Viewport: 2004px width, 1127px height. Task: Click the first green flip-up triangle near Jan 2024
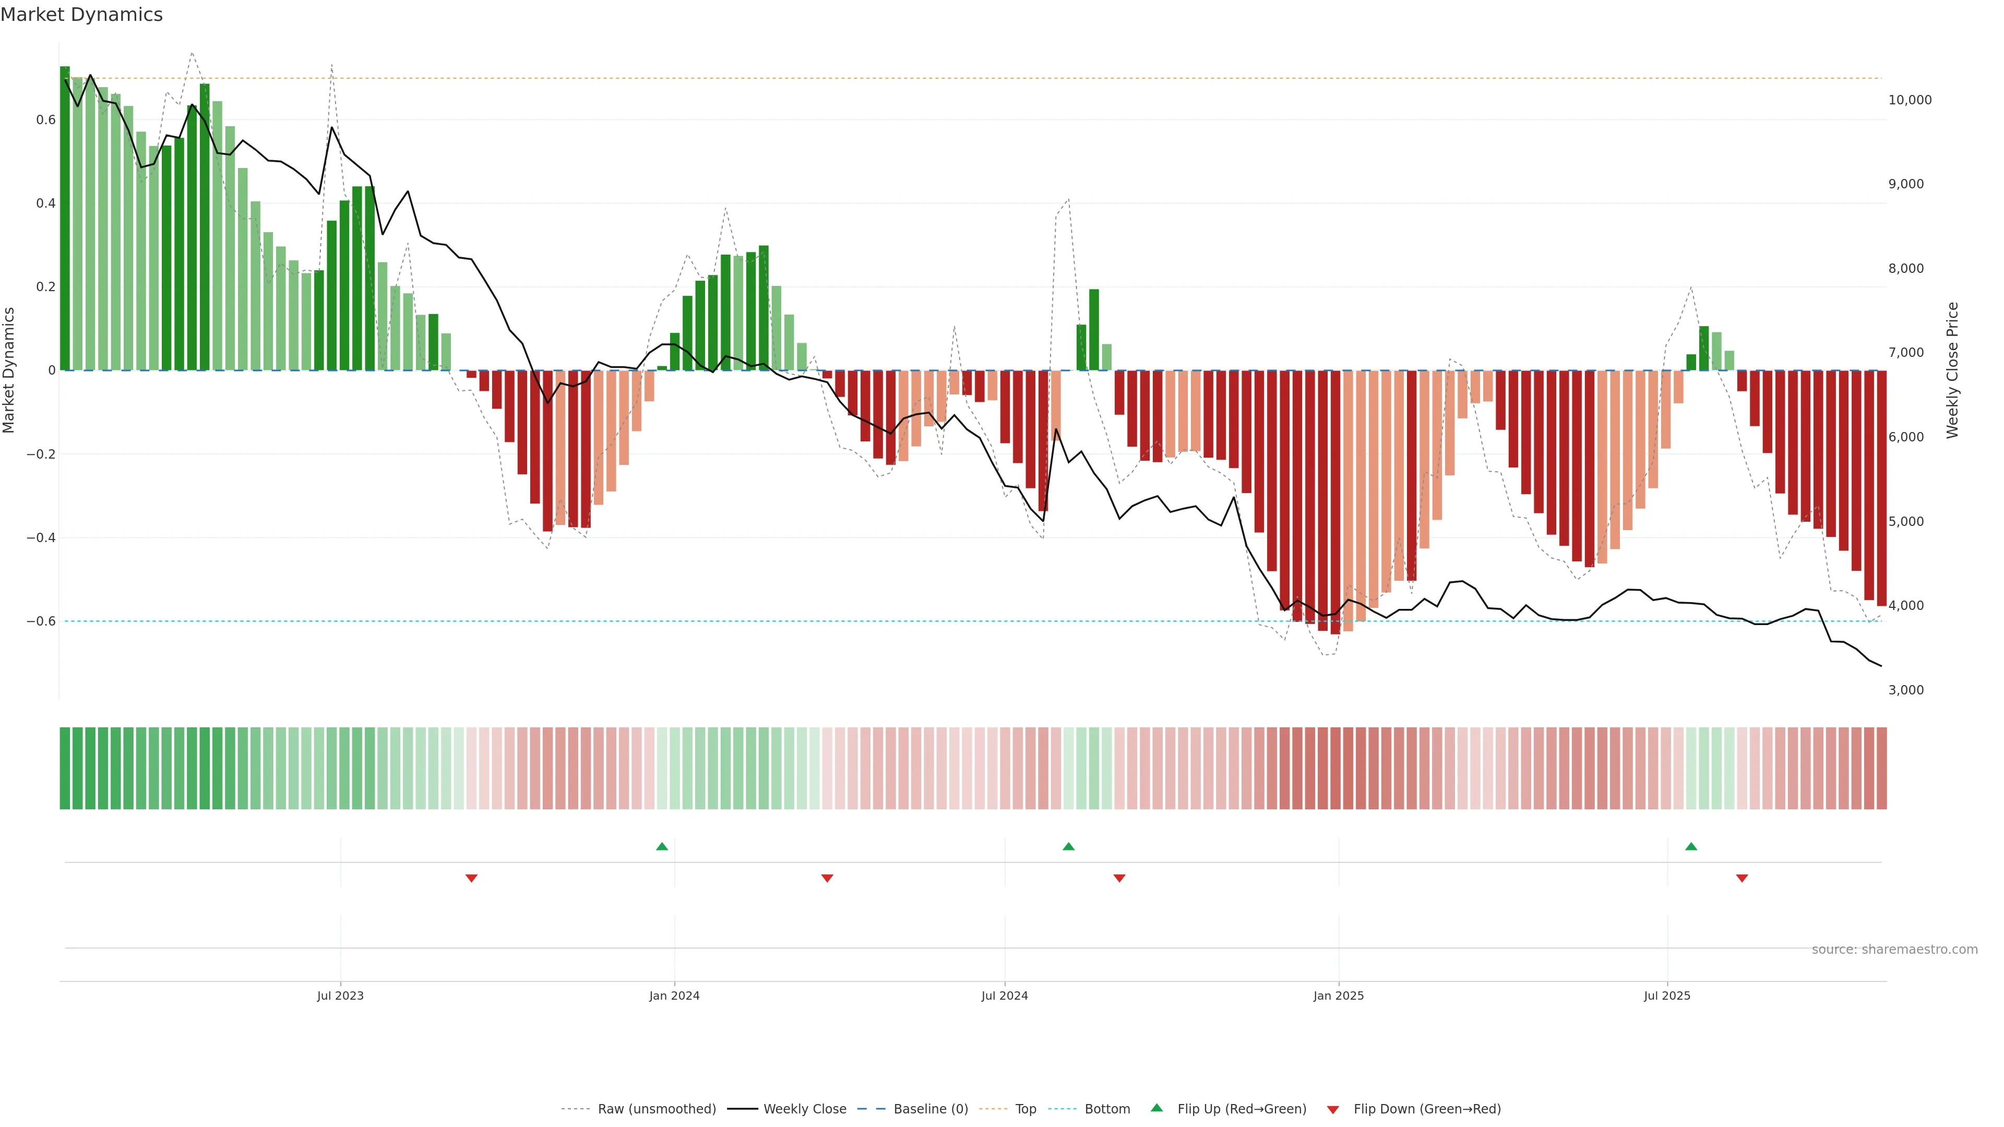click(x=661, y=846)
